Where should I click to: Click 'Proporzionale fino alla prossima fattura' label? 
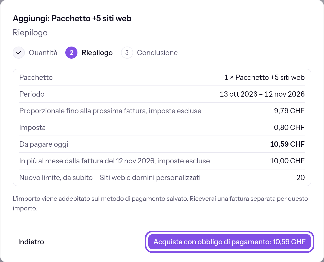pos(110,111)
